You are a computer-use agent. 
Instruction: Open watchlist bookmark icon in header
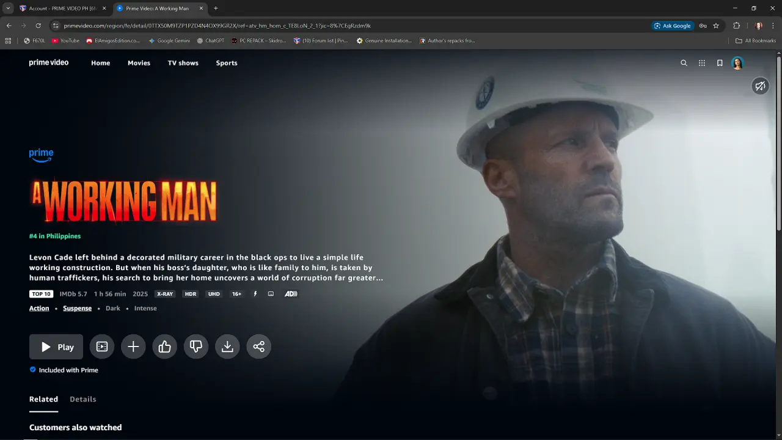pos(720,63)
